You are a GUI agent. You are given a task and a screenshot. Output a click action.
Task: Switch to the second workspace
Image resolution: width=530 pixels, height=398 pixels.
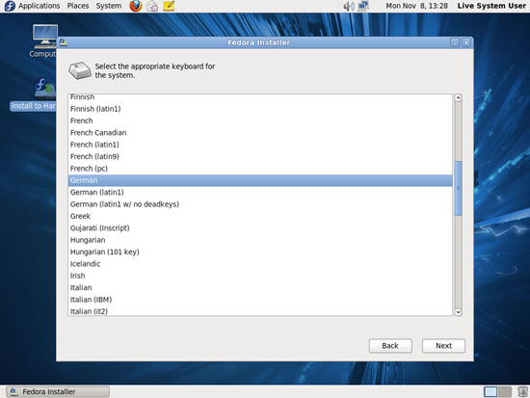coord(505,391)
